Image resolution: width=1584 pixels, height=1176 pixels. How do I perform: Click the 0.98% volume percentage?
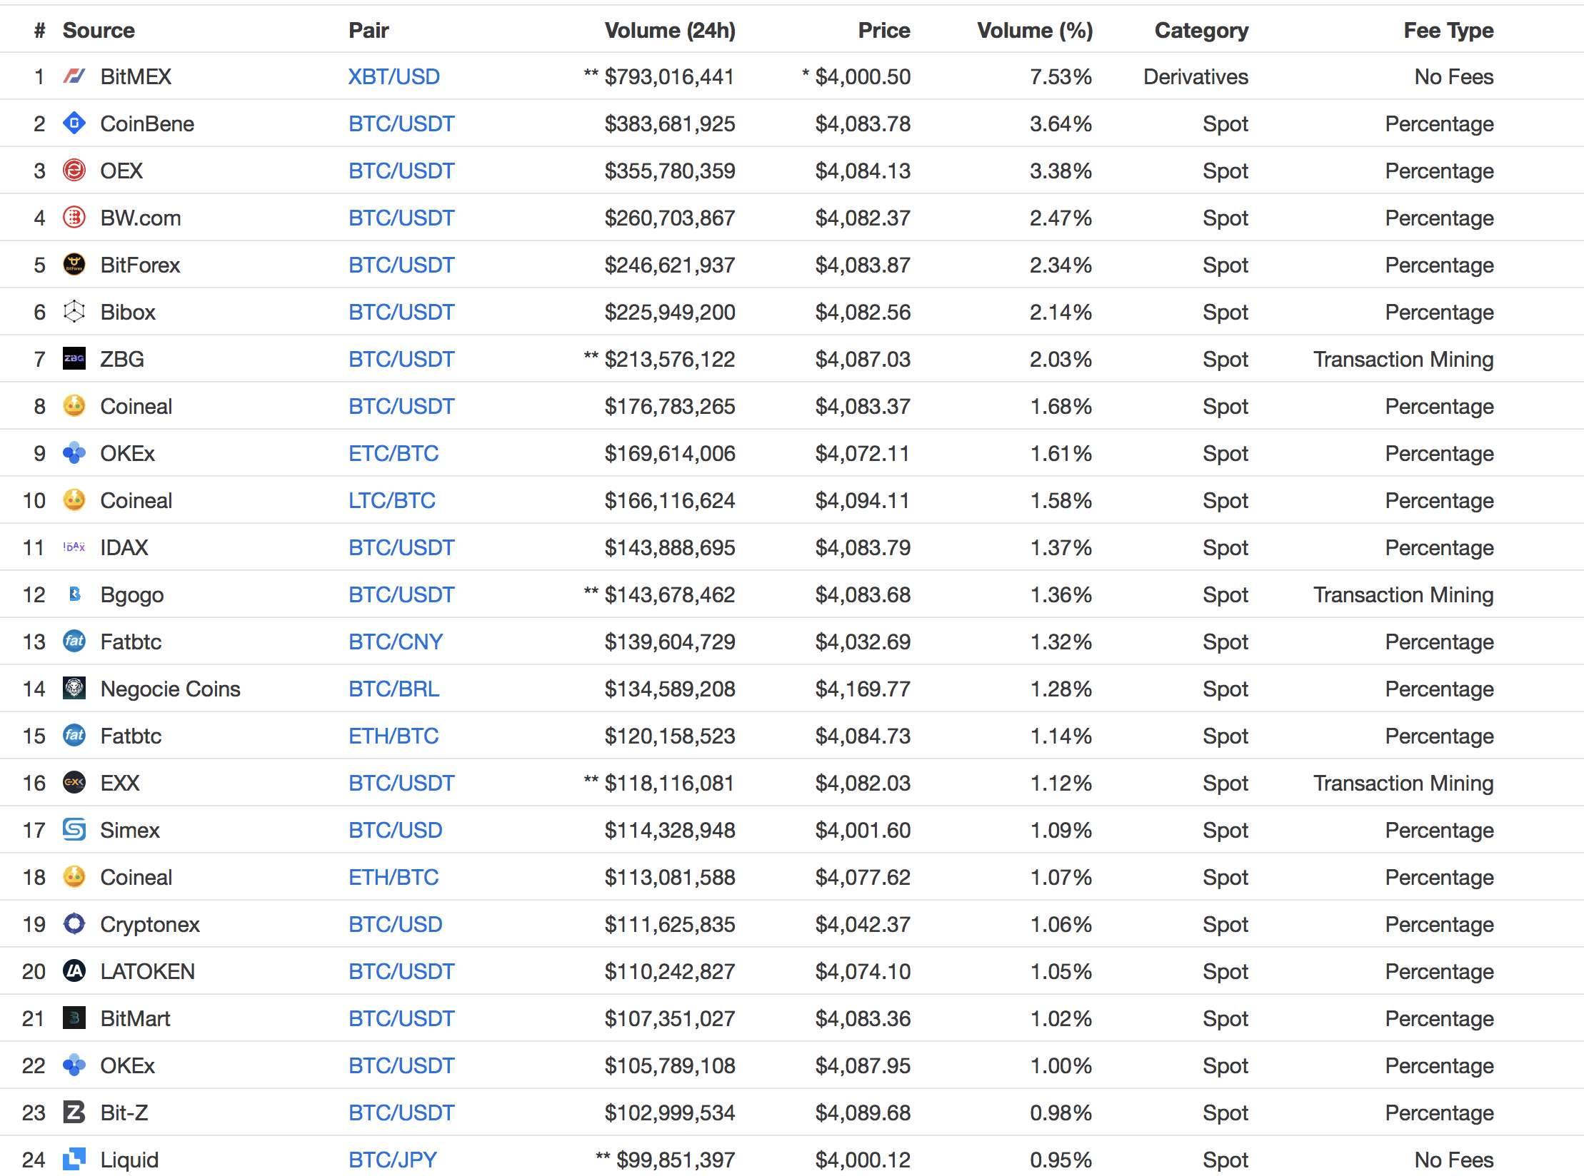[x=1061, y=1112]
